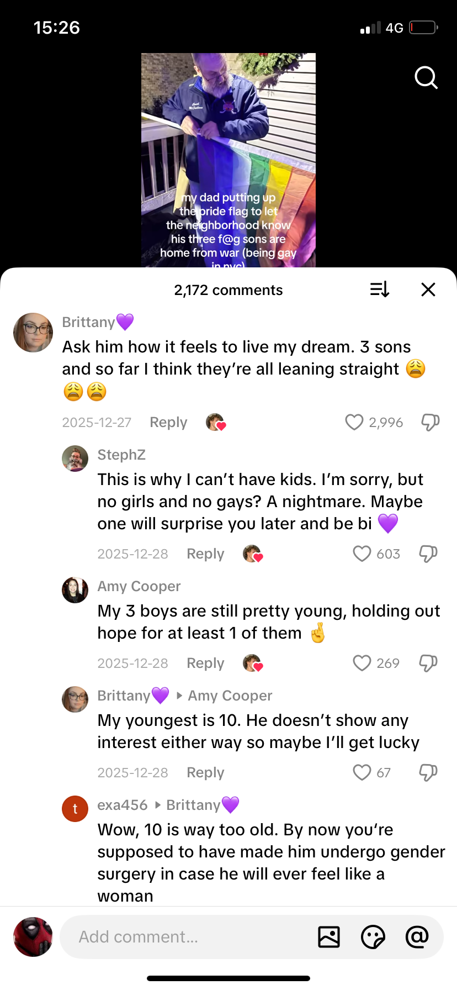
Task: Open the emoji sticker picker
Action: coord(373,937)
